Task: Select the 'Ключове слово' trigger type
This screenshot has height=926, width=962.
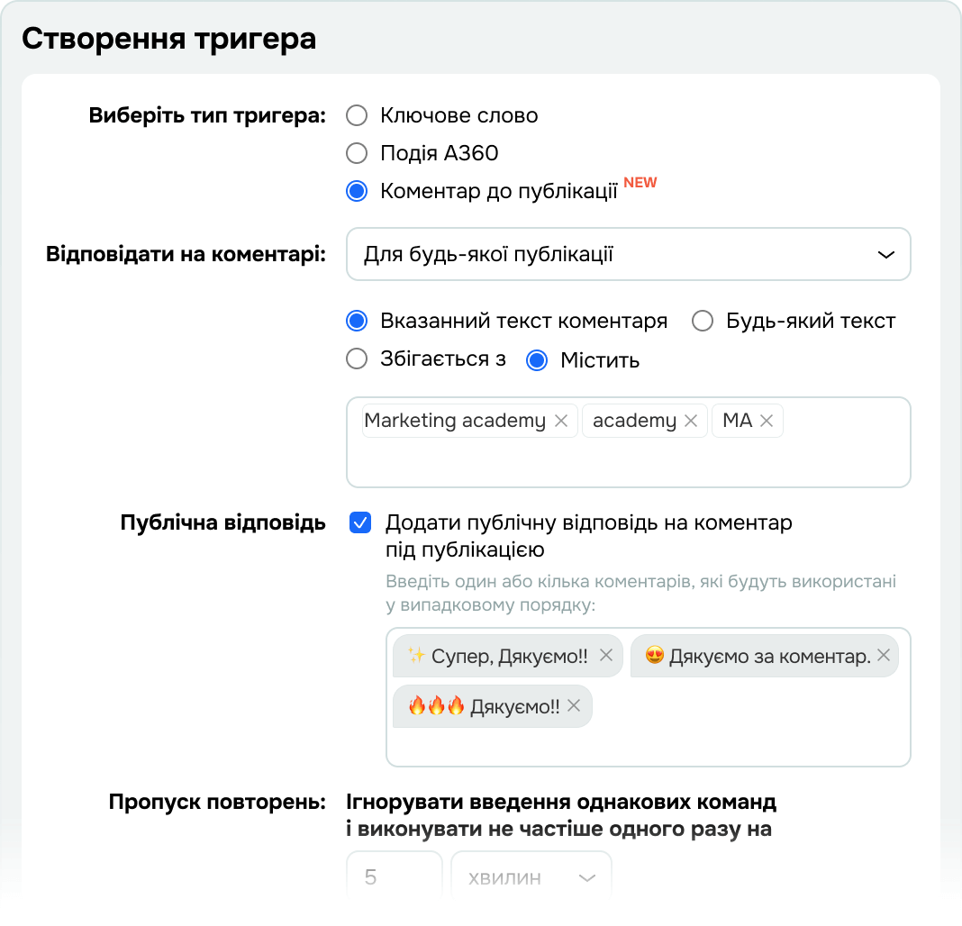Action: coord(358,115)
